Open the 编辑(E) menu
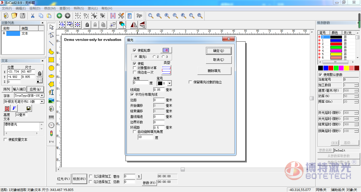This screenshot has width=361, height=192. click(x=21, y=8)
